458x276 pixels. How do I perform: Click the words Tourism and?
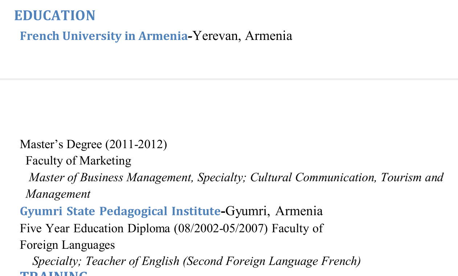click(412, 177)
